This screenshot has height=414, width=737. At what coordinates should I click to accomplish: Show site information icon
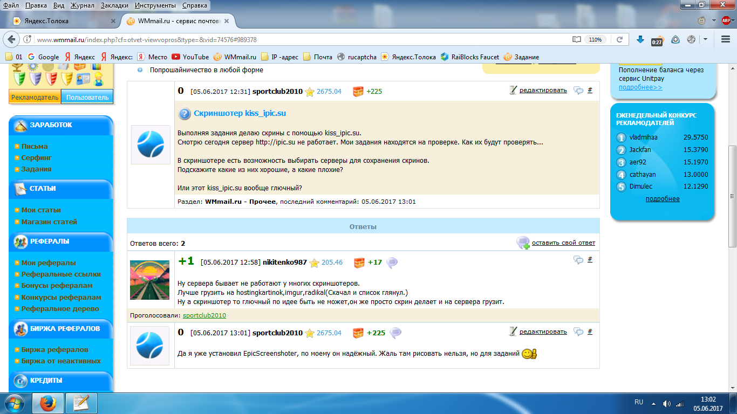pyautogui.click(x=27, y=39)
